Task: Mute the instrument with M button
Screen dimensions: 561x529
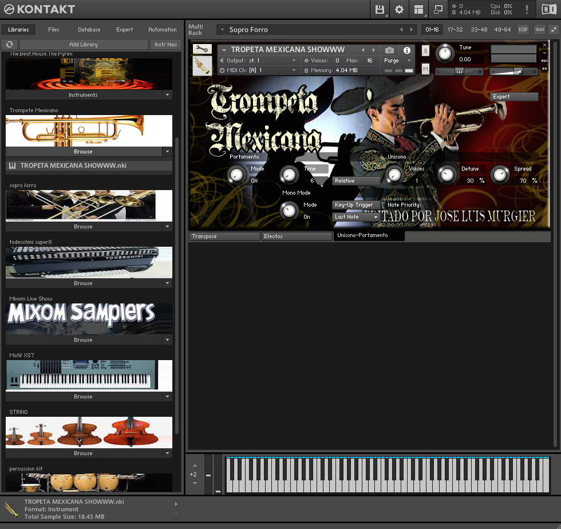Action: coord(425,69)
